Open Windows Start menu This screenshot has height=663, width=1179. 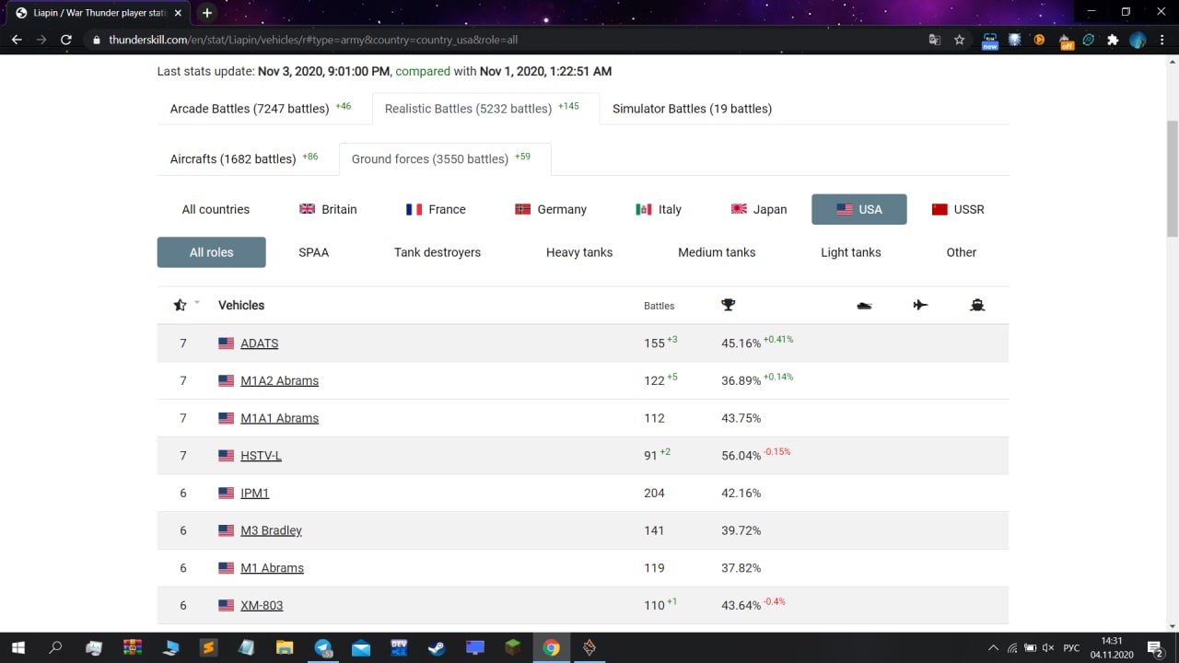coord(18,647)
